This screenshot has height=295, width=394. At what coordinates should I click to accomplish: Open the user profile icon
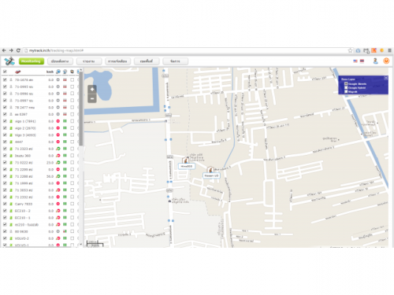tap(376, 61)
